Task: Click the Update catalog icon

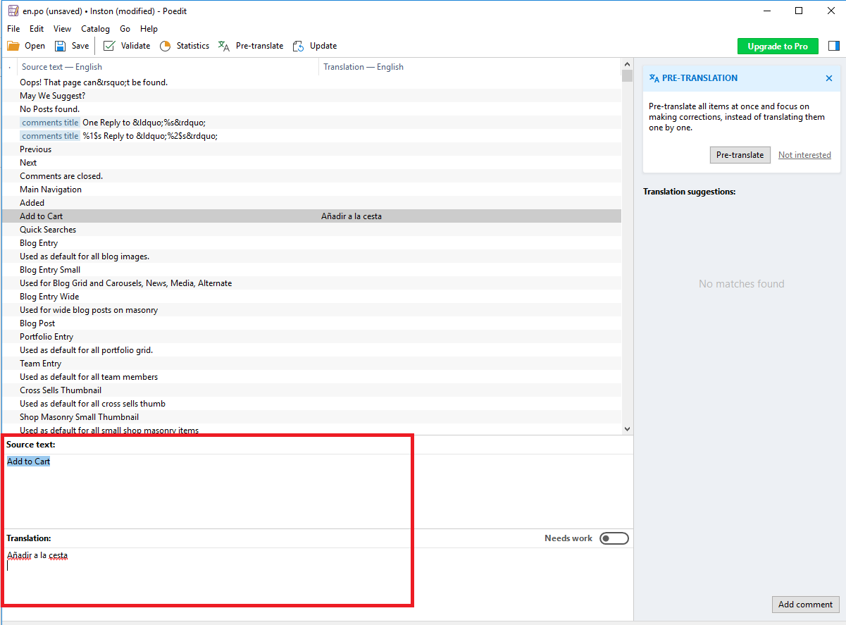Action: coord(299,46)
